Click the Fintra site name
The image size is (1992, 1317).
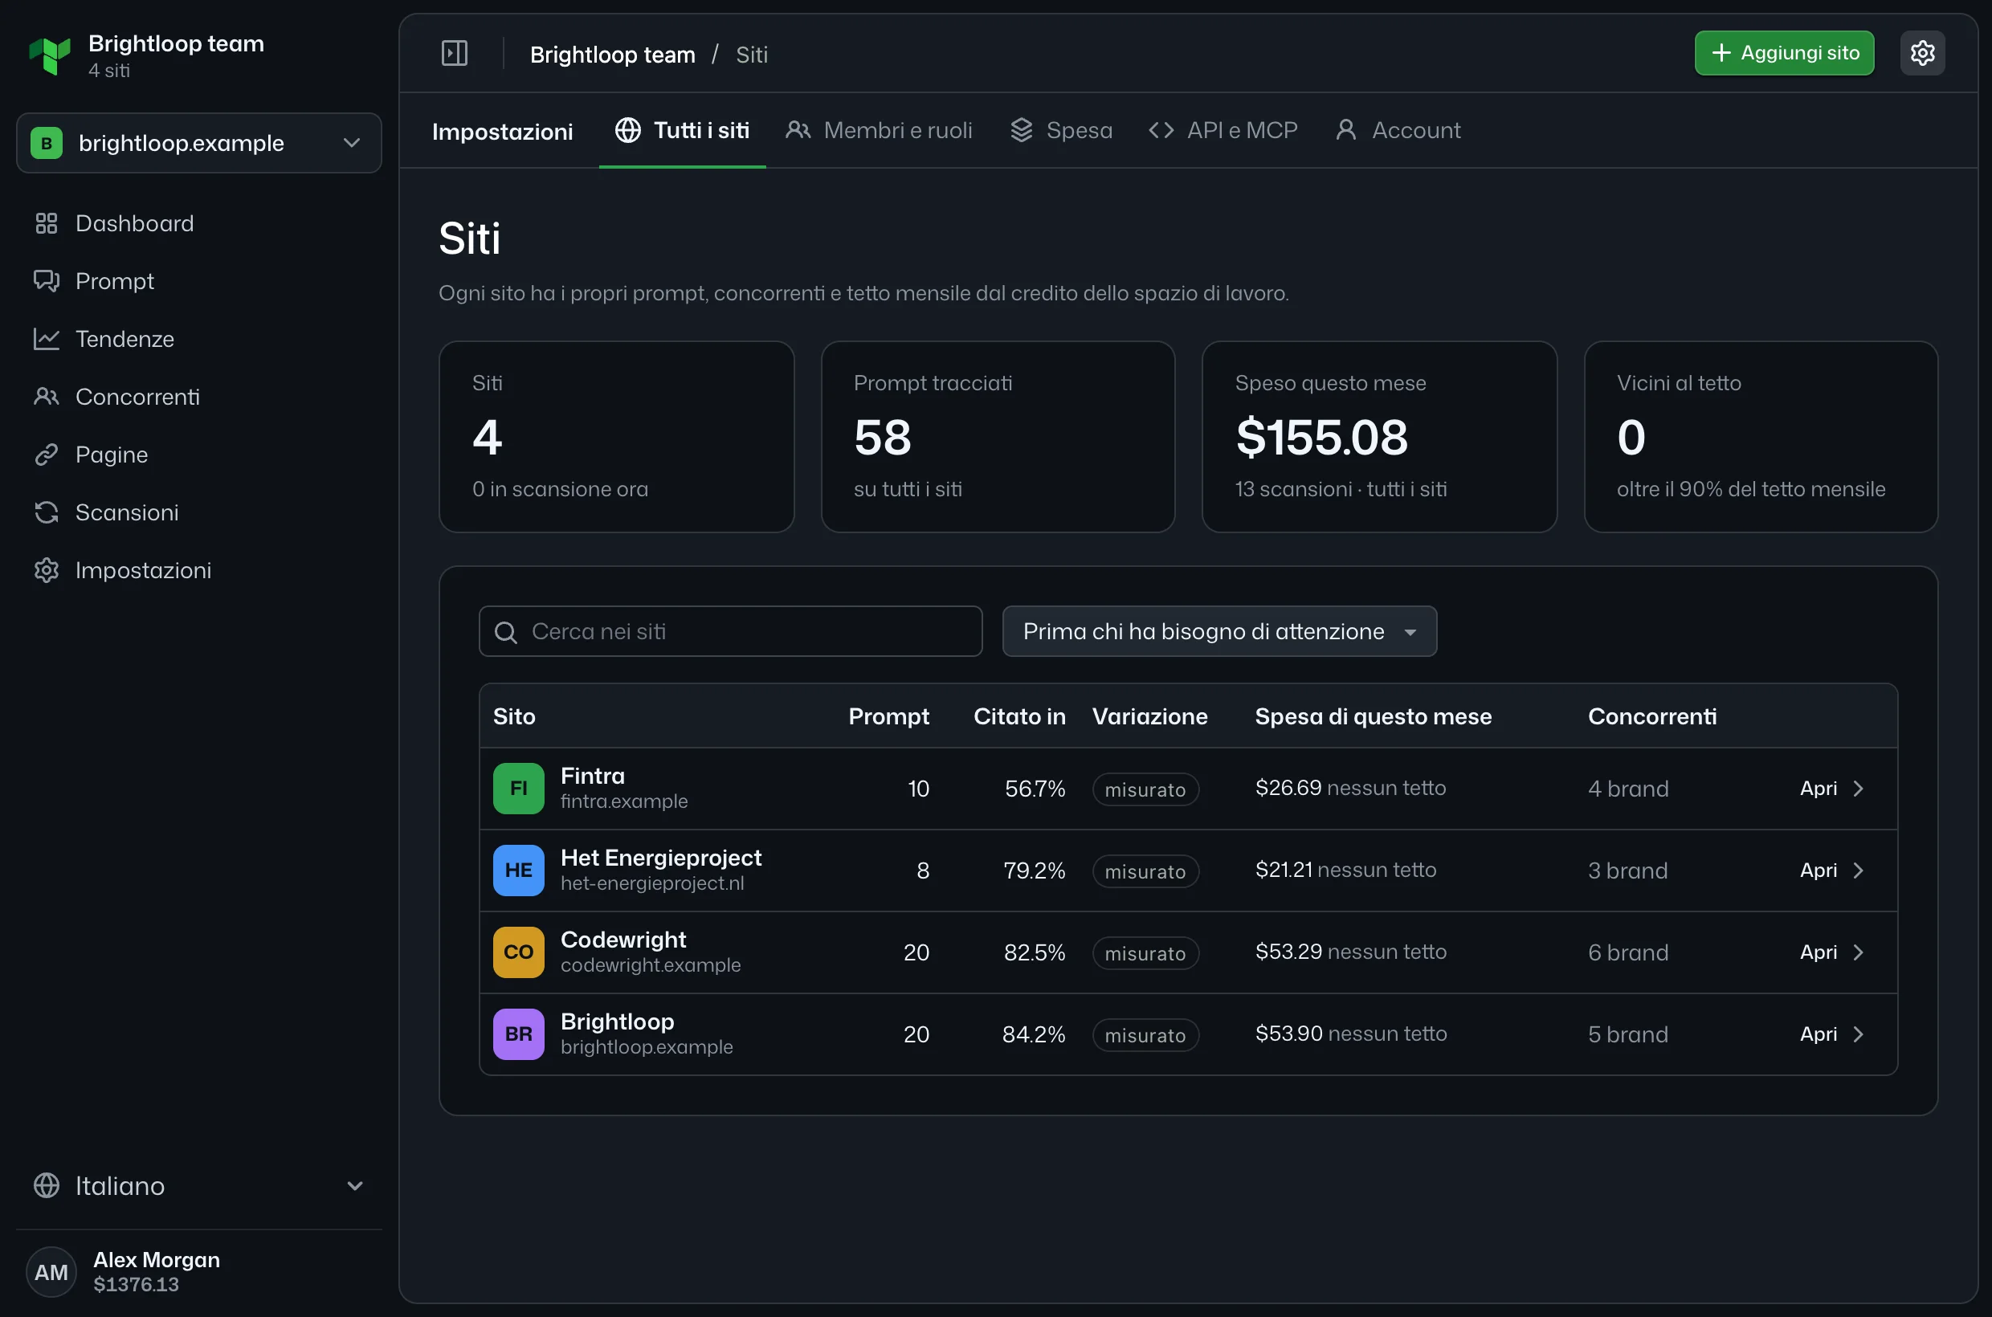tap(592, 776)
